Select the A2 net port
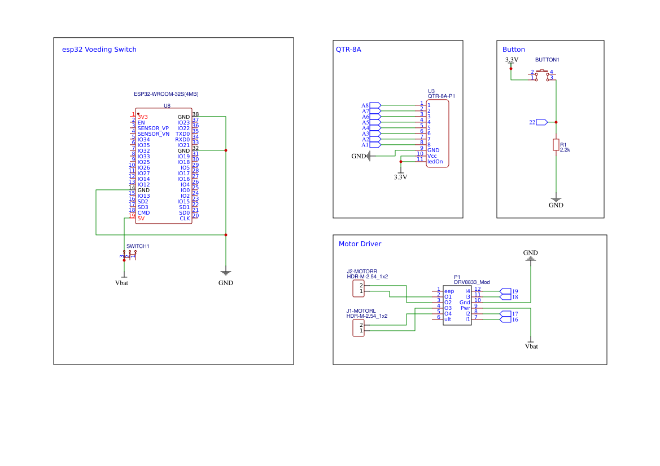This screenshot has width=660, height=466. click(x=371, y=139)
